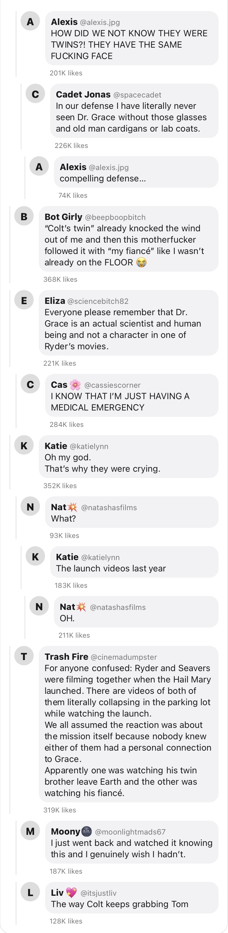Viewport: 228px width, 933px height.
Task: Open Trash Fire's avatar icon
Action: [x=24, y=656]
